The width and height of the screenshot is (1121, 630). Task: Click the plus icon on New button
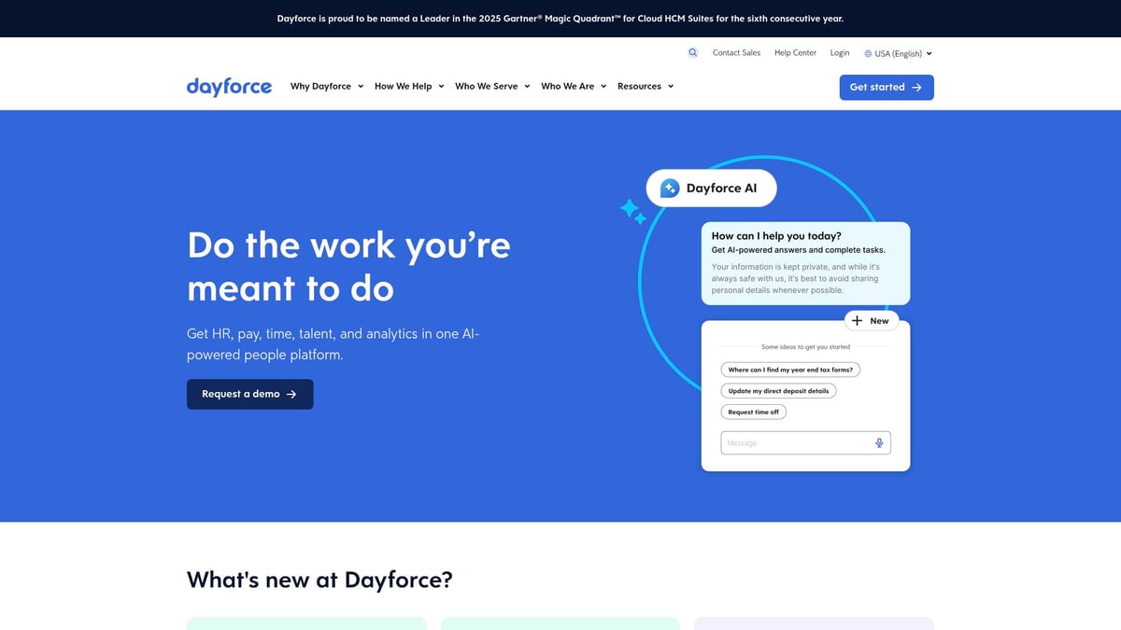point(858,320)
